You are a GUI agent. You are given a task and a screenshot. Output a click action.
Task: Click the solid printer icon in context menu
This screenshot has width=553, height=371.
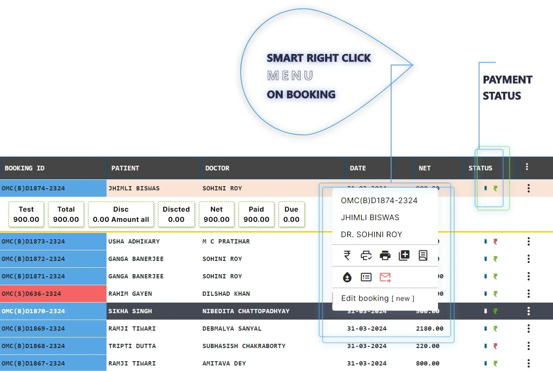pos(385,255)
